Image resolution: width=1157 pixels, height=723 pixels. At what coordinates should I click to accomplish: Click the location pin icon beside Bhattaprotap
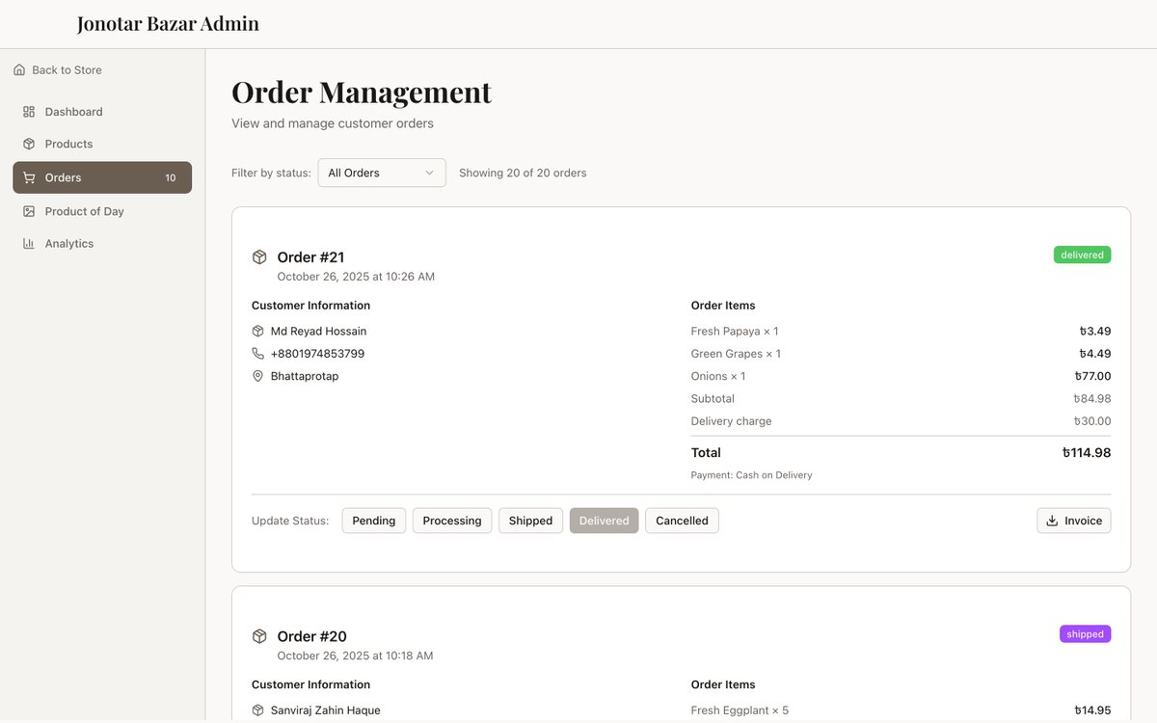[257, 376]
